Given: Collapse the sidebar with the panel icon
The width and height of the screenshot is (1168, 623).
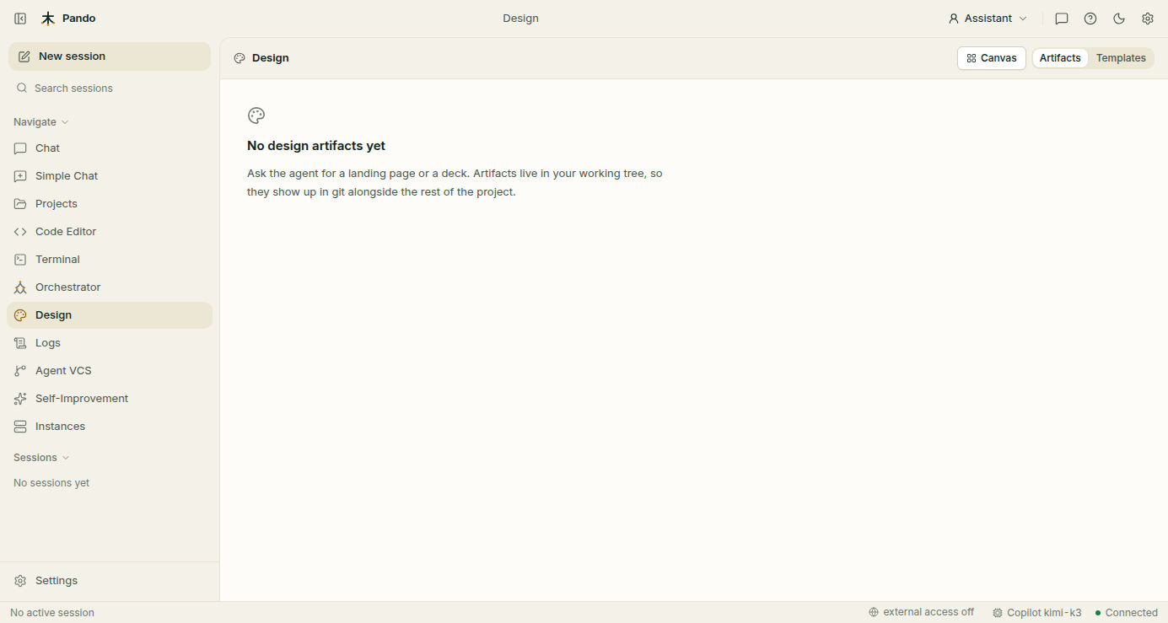Looking at the screenshot, I should click(20, 19).
